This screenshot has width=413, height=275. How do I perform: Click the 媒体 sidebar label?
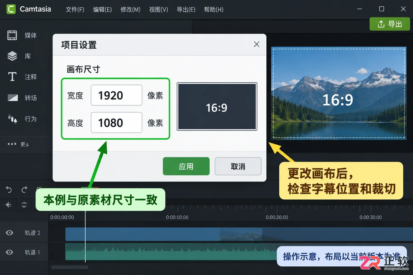pos(31,35)
